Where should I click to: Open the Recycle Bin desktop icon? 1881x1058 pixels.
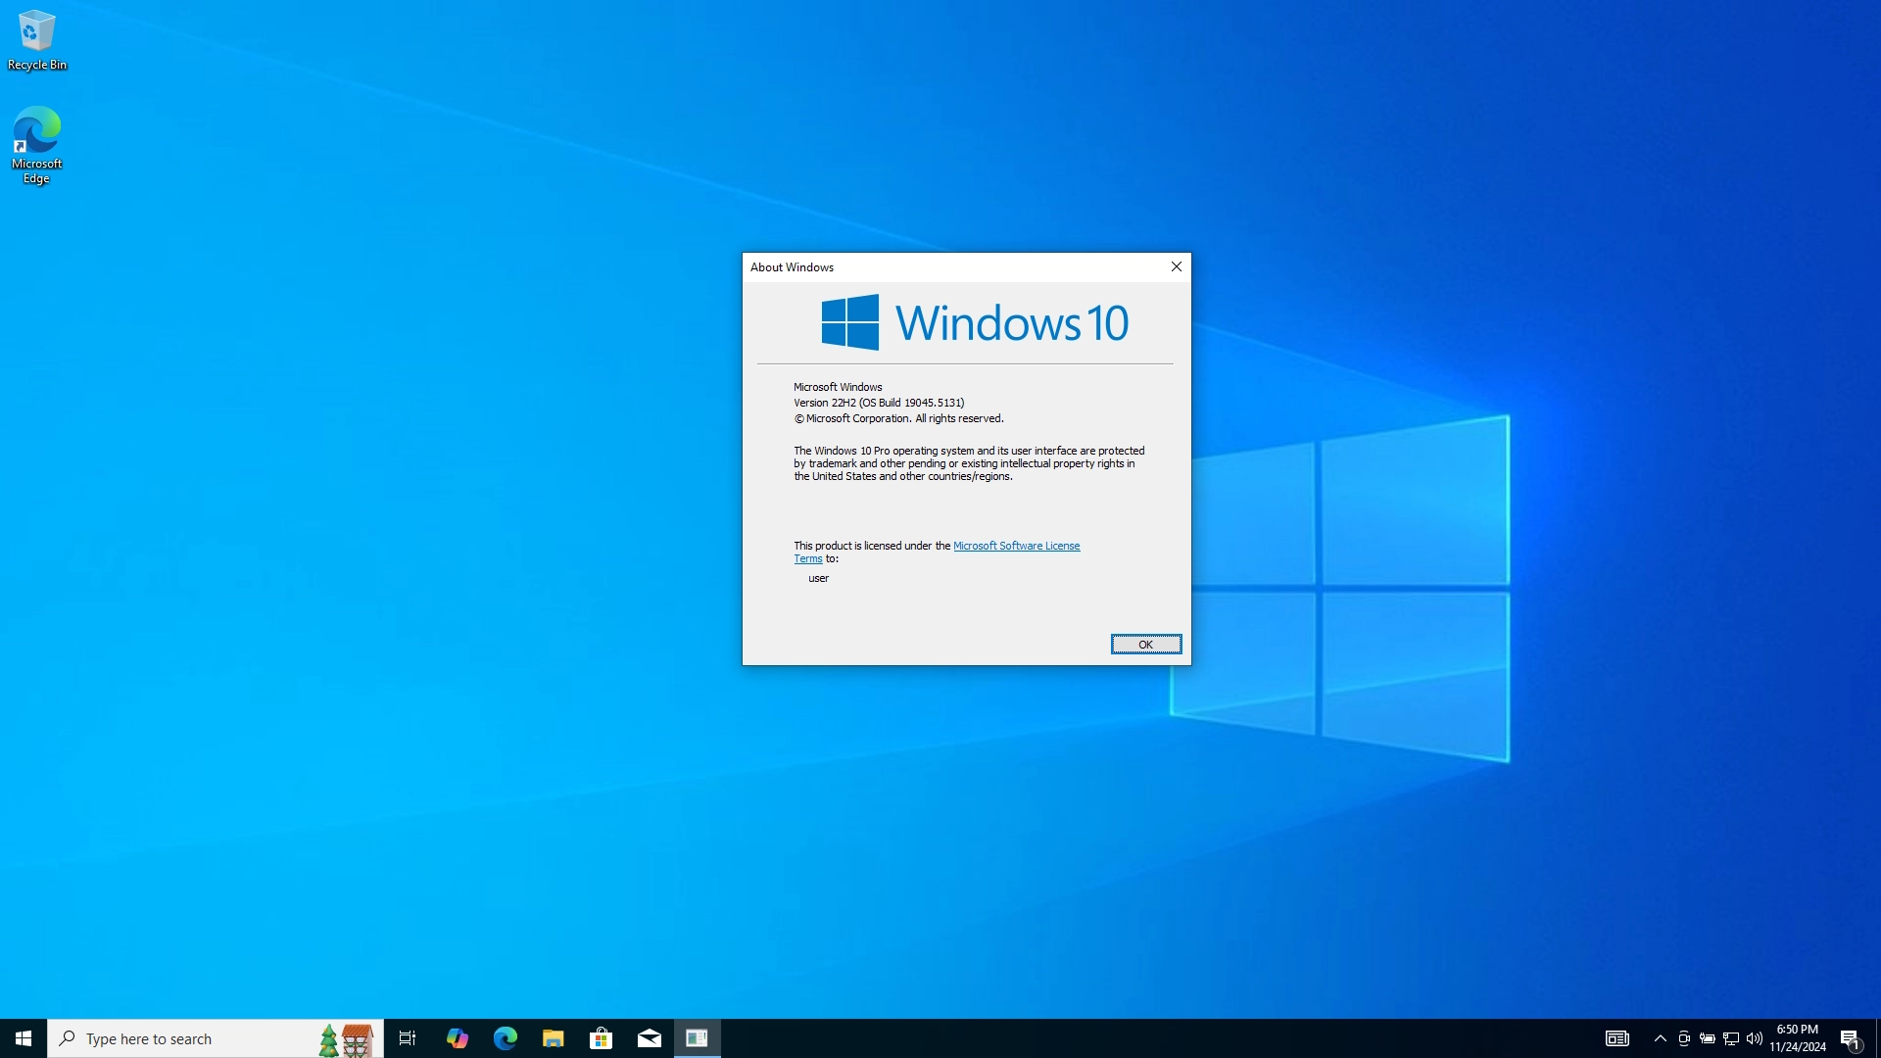(37, 40)
